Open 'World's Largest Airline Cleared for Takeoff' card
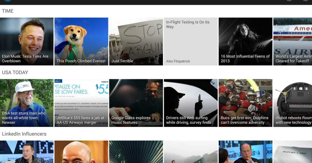312x163 pixels. click(x=293, y=42)
